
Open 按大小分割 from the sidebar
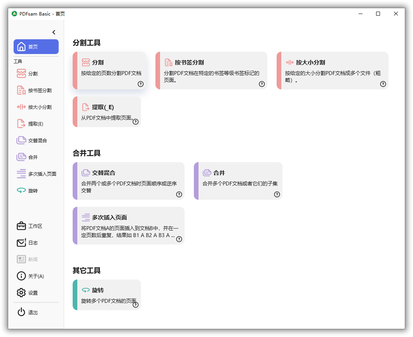point(36,107)
